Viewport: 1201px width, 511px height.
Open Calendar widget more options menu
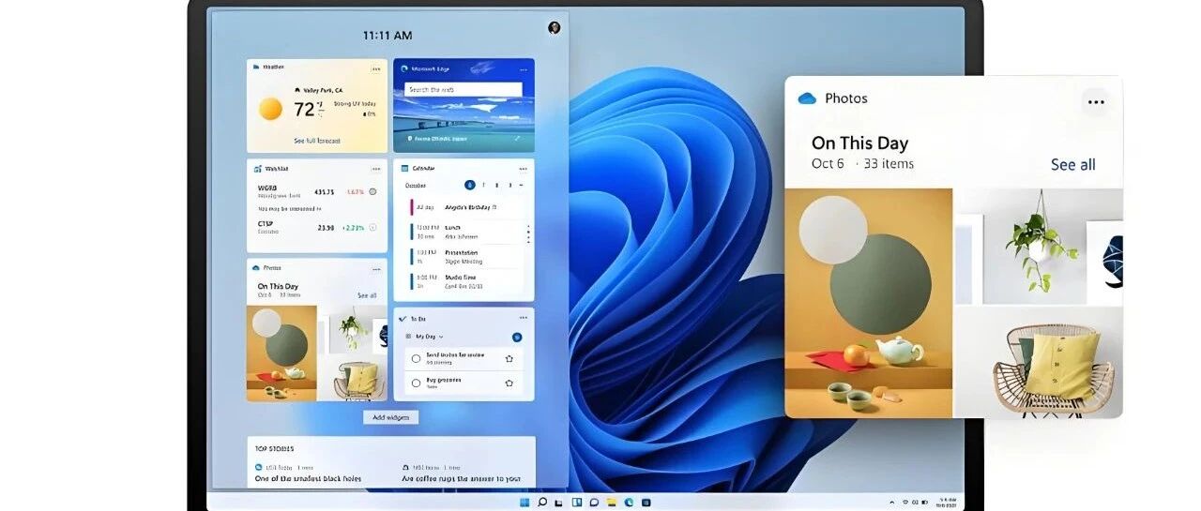pyautogui.click(x=524, y=169)
